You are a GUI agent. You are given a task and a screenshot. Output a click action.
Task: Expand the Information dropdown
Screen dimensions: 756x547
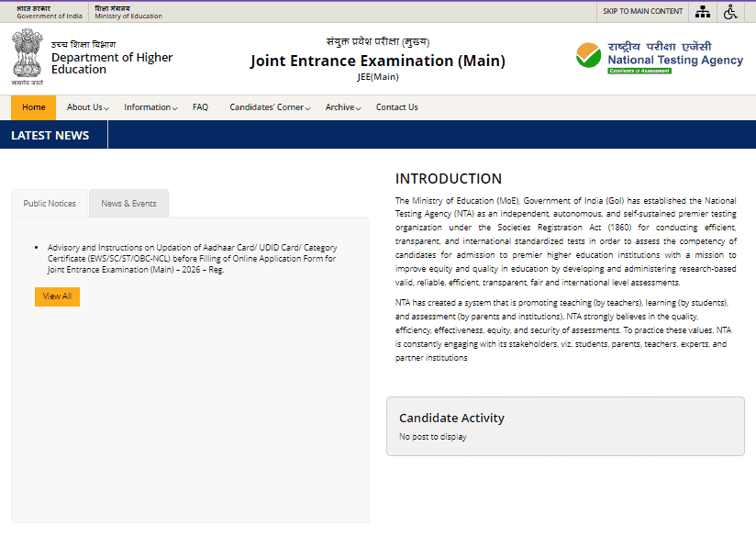[150, 107]
